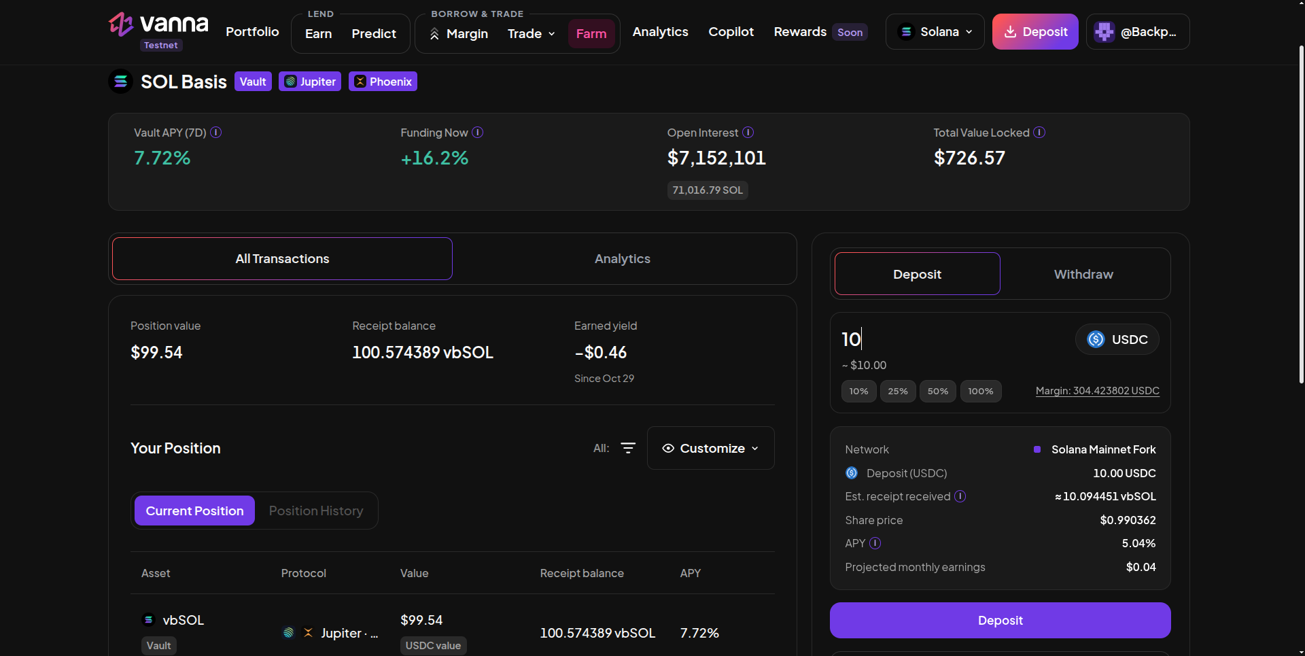Viewport: 1305px width, 656px height.
Task: Click the info icon next to Vault APY (7D)
Action: 216,133
